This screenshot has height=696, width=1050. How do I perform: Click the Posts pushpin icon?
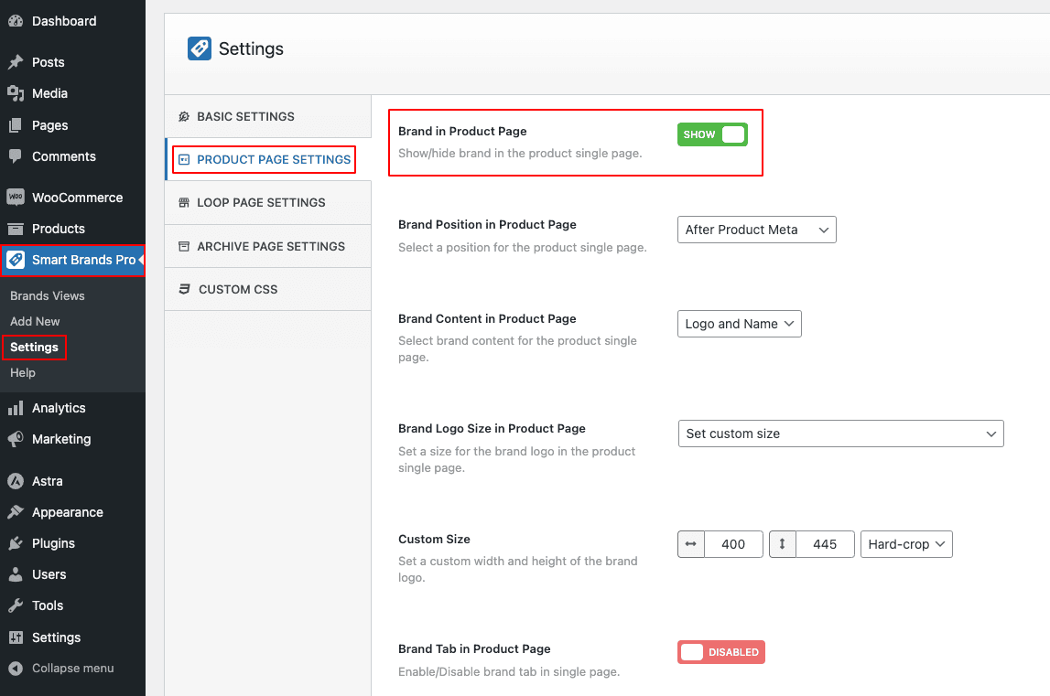tap(16, 62)
